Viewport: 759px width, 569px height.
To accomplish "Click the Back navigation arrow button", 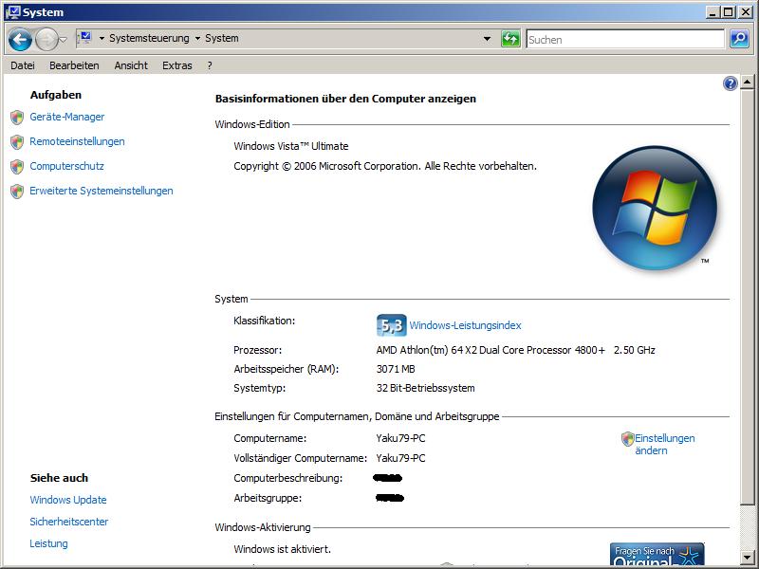I will coord(20,40).
